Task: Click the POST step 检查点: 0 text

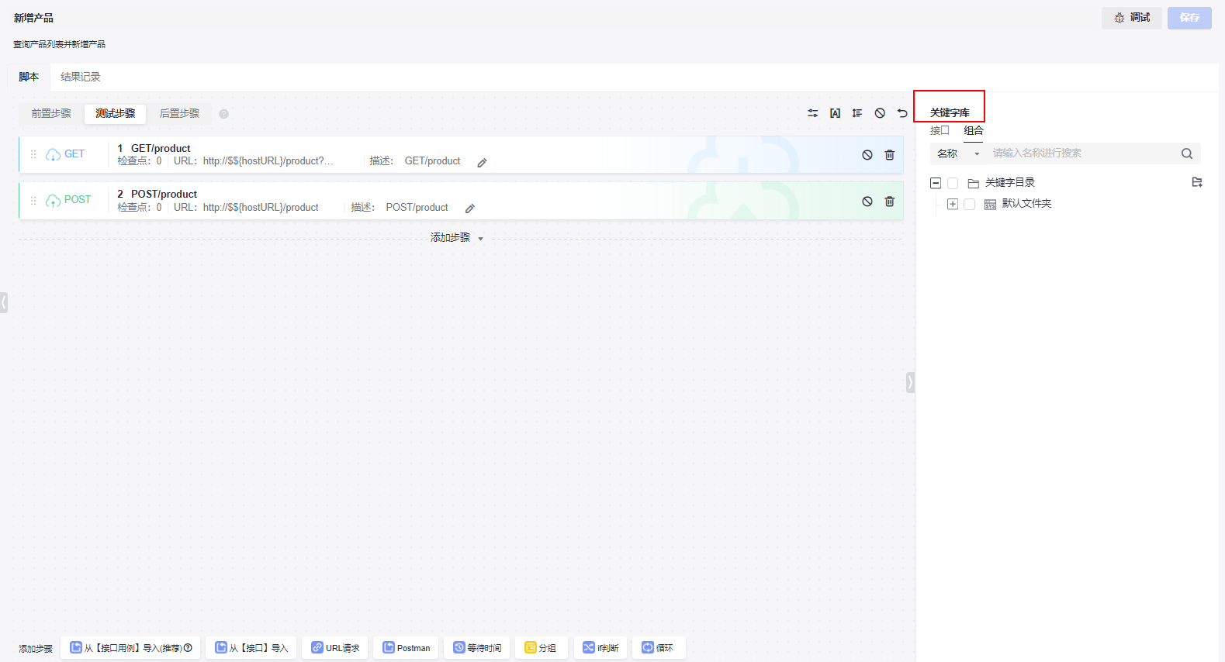Action: pyautogui.click(x=140, y=208)
